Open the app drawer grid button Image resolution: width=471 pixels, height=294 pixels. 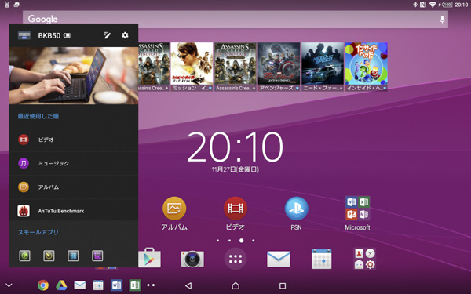[x=235, y=259]
